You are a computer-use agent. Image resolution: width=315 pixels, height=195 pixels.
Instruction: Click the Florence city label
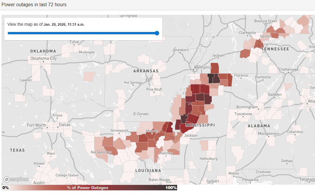[241, 75]
